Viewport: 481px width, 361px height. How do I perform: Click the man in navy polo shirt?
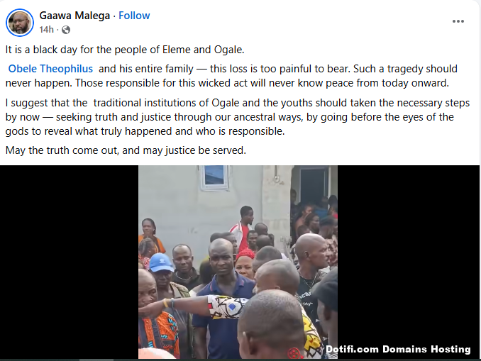tap(221, 301)
